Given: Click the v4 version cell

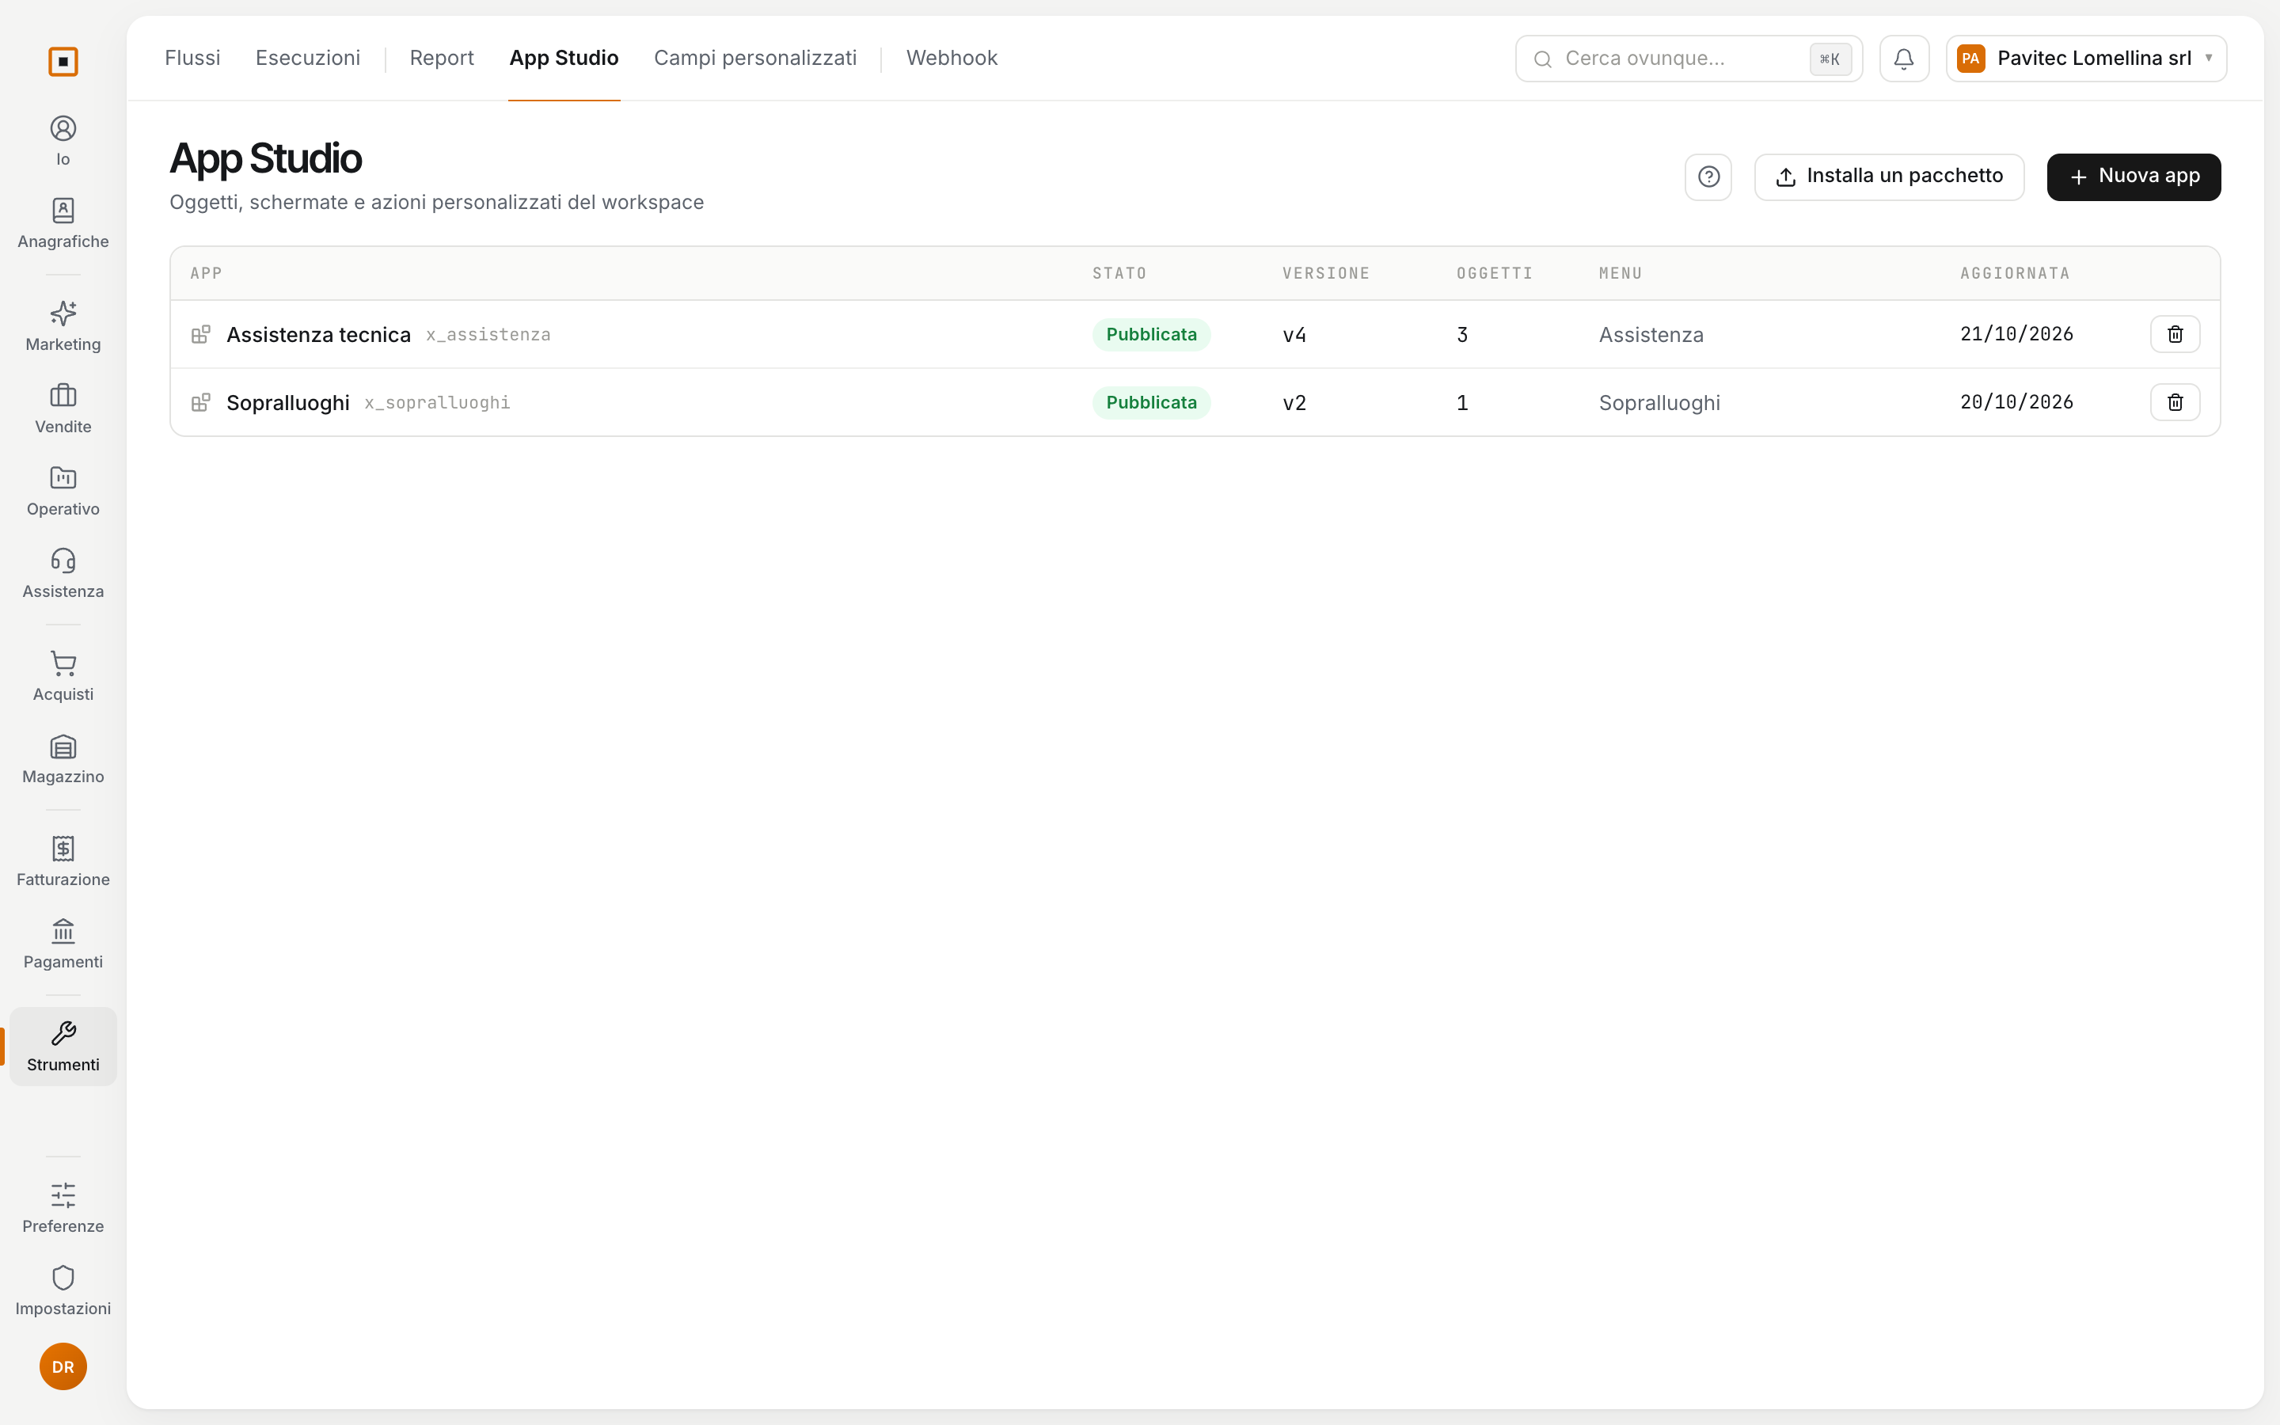Looking at the screenshot, I should pos(1294,335).
